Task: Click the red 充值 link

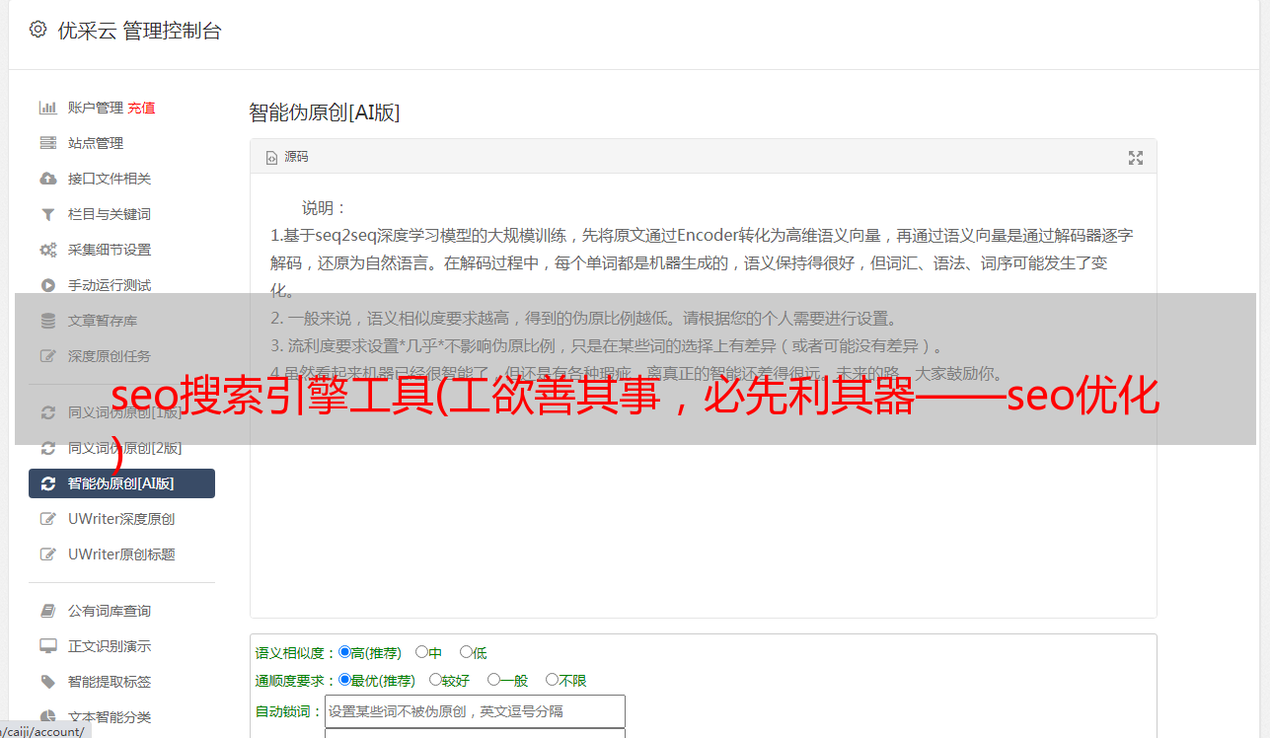Action: 141,108
